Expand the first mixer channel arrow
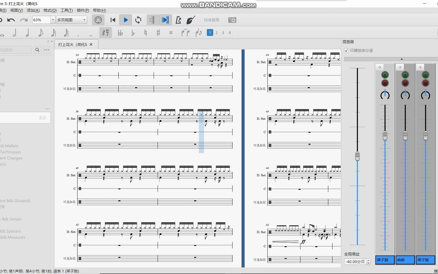The width and height of the screenshot is (438, 274). click(x=379, y=67)
